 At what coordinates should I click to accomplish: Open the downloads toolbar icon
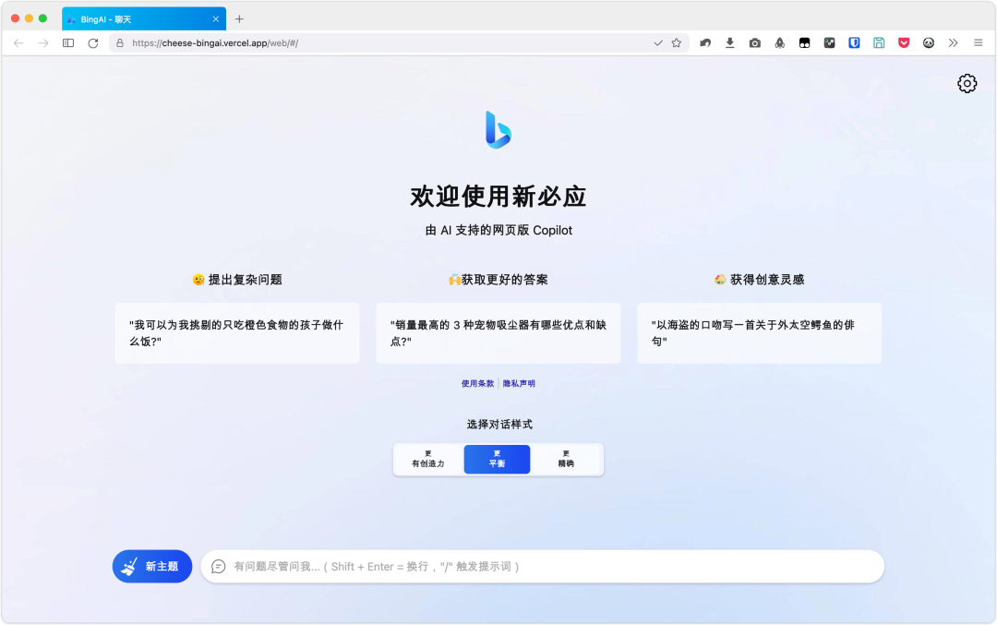pyautogui.click(x=730, y=43)
